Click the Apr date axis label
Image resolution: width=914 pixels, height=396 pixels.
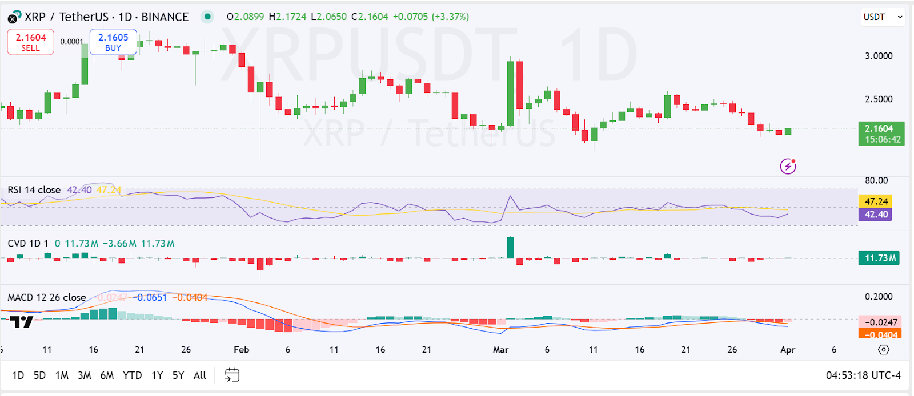(788, 350)
